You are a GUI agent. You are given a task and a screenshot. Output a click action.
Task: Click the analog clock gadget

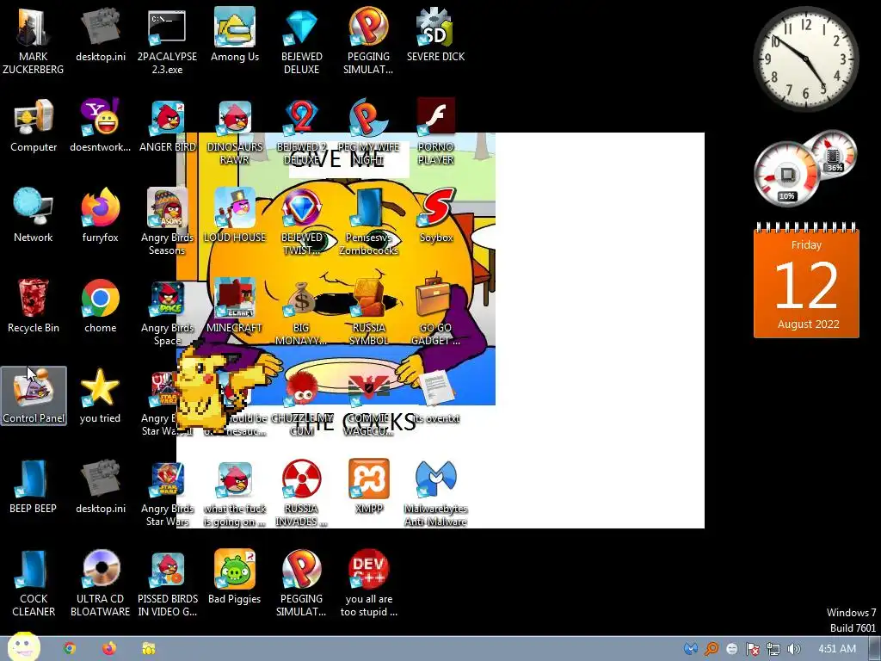pyautogui.click(x=805, y=59)
